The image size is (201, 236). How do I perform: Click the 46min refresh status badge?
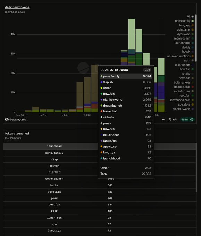[x=187, y=120]
